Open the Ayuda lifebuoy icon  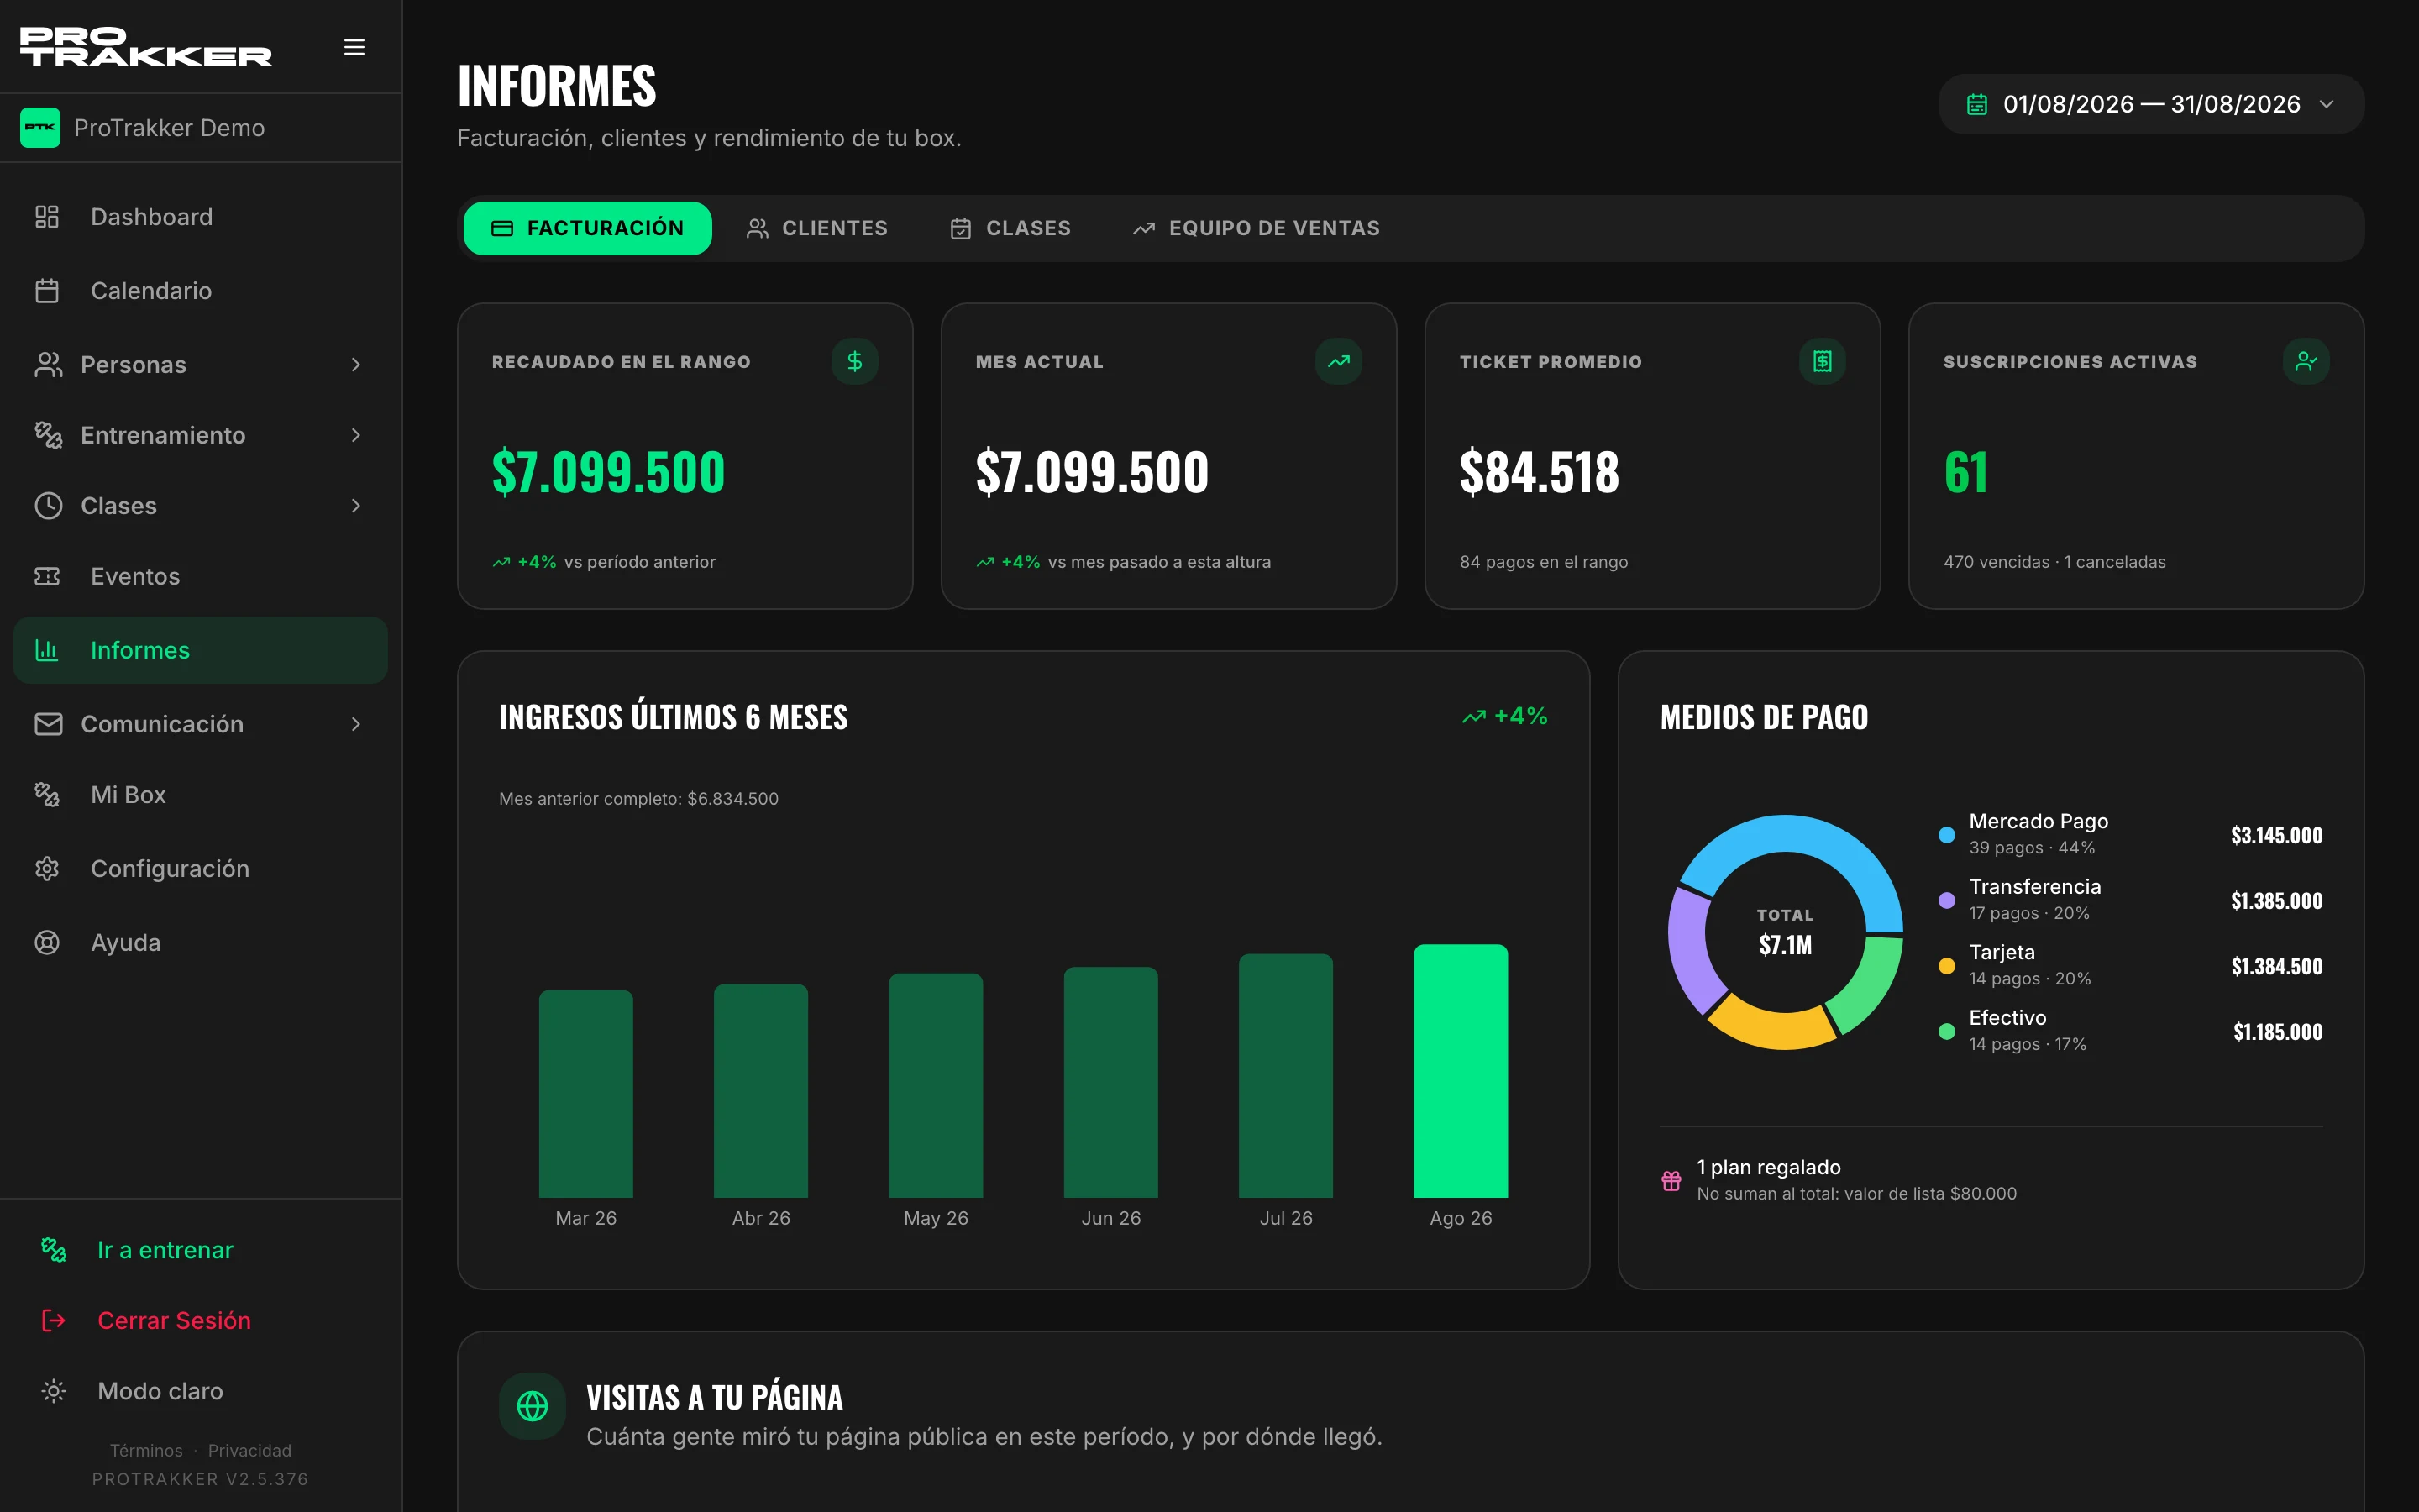pos(47,943)
